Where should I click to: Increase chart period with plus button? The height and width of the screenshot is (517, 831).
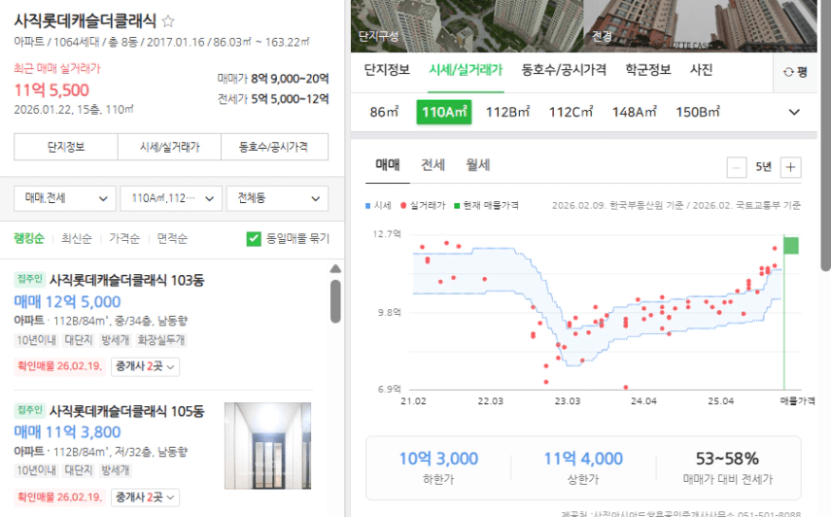791,166
